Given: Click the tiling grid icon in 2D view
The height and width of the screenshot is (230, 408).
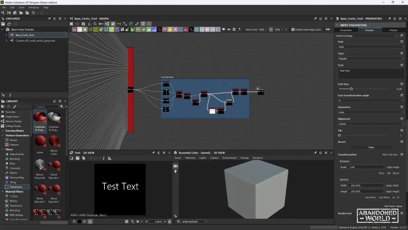Looking at the screenshot, I should click(126, 221).
